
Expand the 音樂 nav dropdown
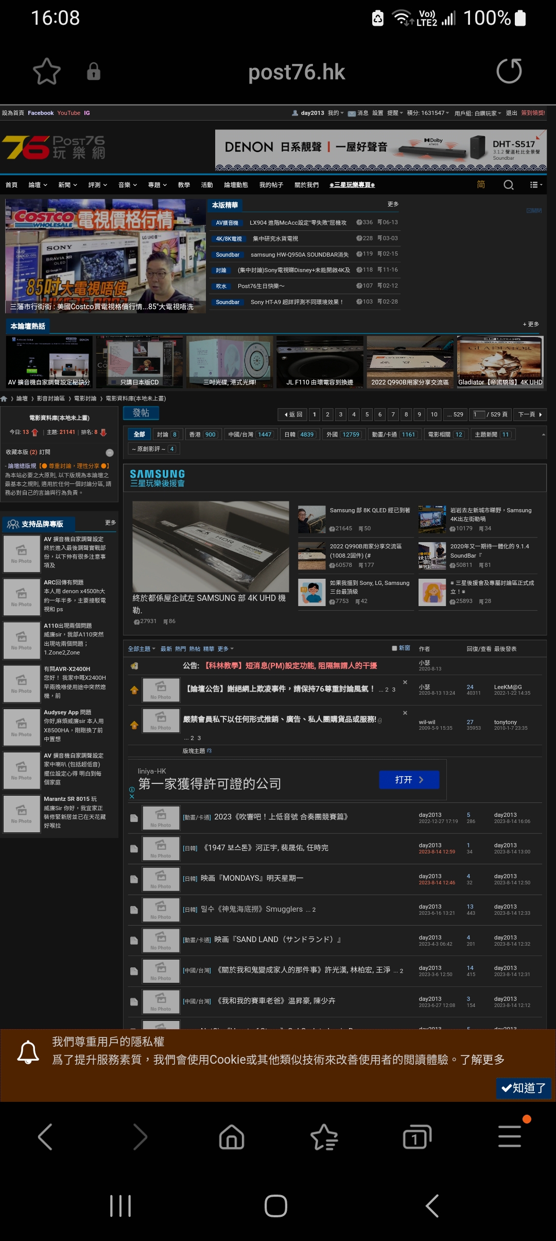coord(128,185)
